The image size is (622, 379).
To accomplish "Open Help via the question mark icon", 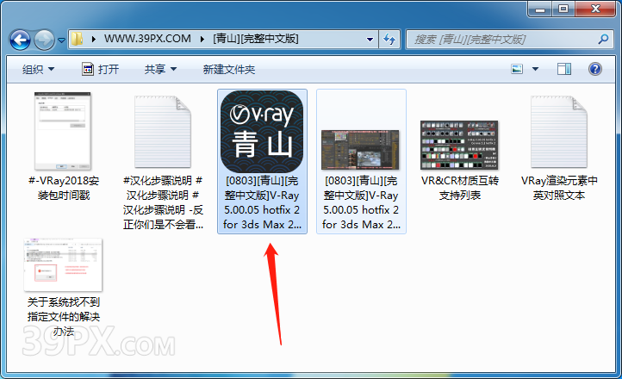I will (595, 69).
